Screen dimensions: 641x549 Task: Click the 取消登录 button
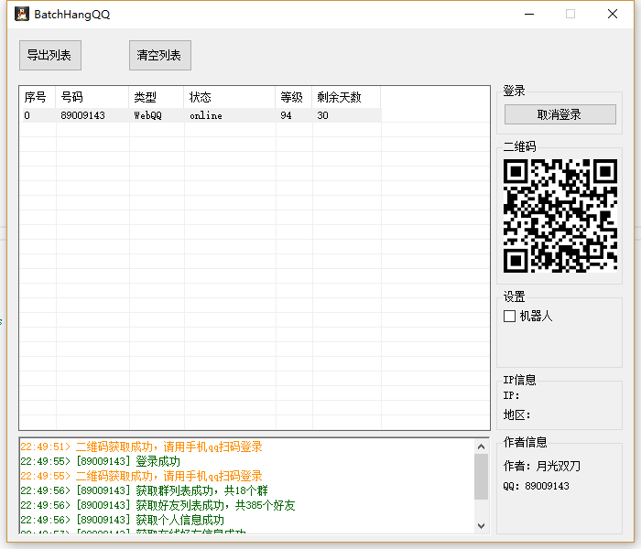click(x=560, y=114)
